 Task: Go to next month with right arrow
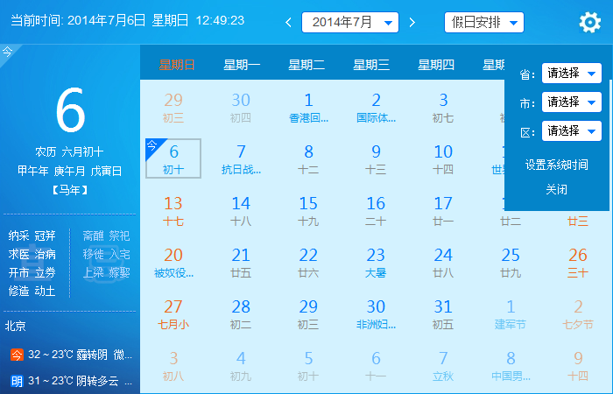click(x=412, y=23)
